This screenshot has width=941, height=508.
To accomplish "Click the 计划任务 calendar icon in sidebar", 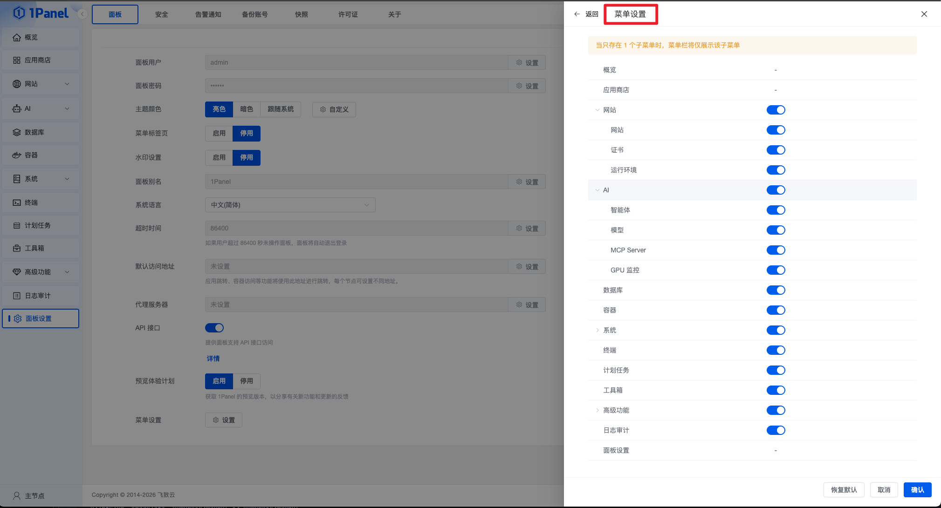I will 17,225.
